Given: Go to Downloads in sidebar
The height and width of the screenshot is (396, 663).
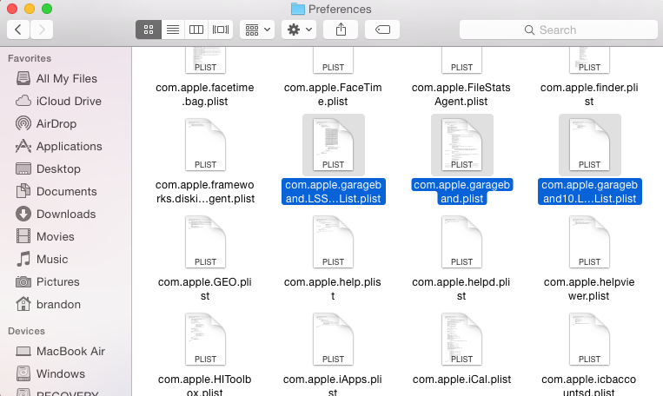Looking at the screenshot, I should click(65, 214).
